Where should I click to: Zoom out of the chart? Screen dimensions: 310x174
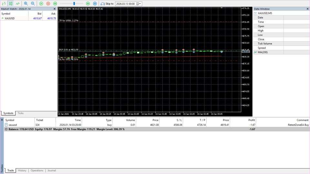point(33,4)
